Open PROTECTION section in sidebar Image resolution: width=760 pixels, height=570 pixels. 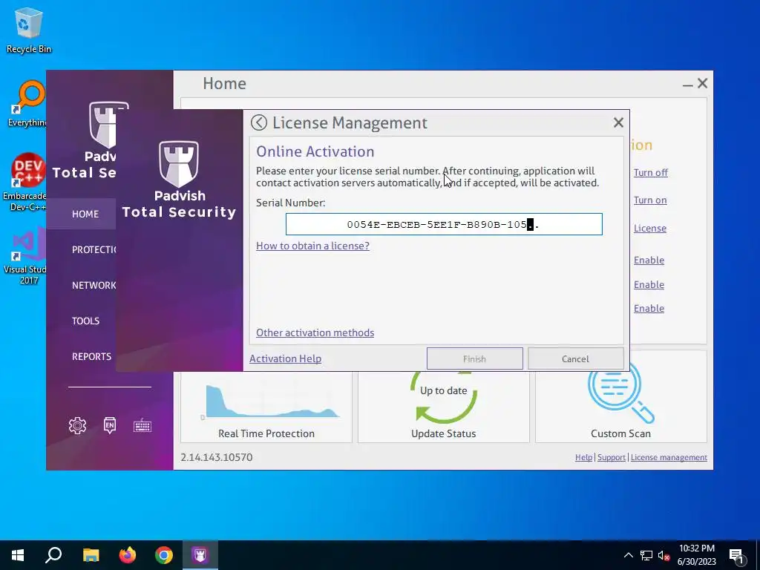94,249
